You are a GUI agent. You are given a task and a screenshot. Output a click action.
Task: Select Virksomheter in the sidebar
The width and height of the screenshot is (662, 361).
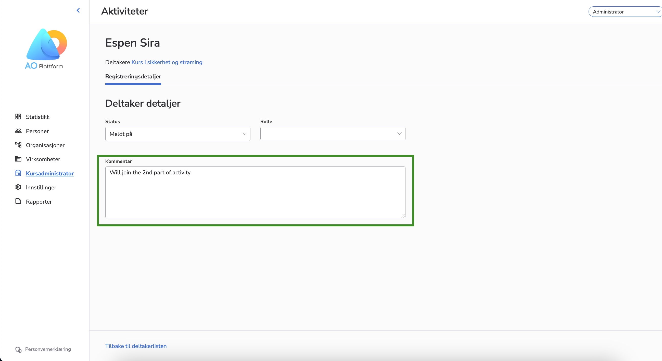(x=43, y=159)
